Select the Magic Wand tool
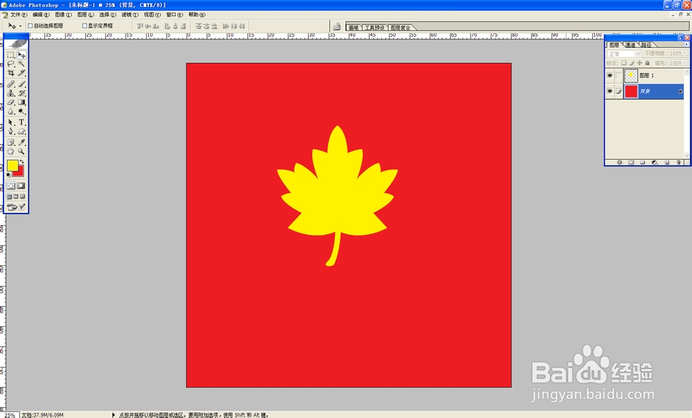Screen dimensions: 692x418 [x=21, y=64]
